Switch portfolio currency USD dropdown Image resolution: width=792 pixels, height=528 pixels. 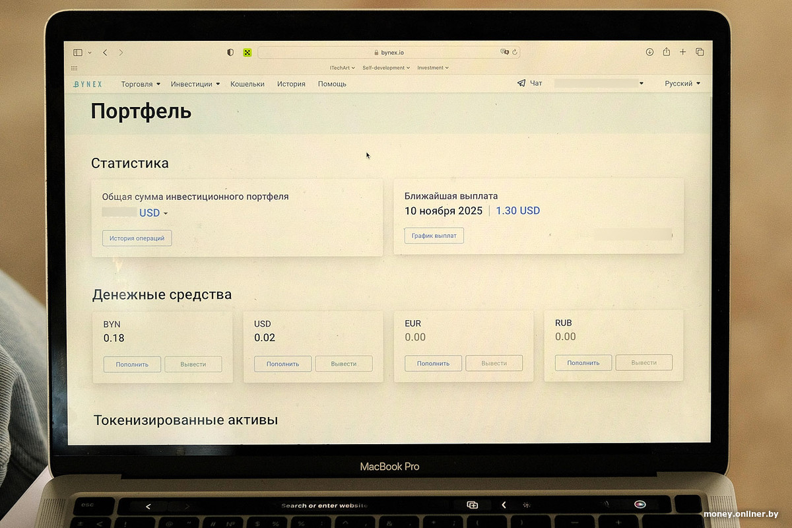(154, 213)
